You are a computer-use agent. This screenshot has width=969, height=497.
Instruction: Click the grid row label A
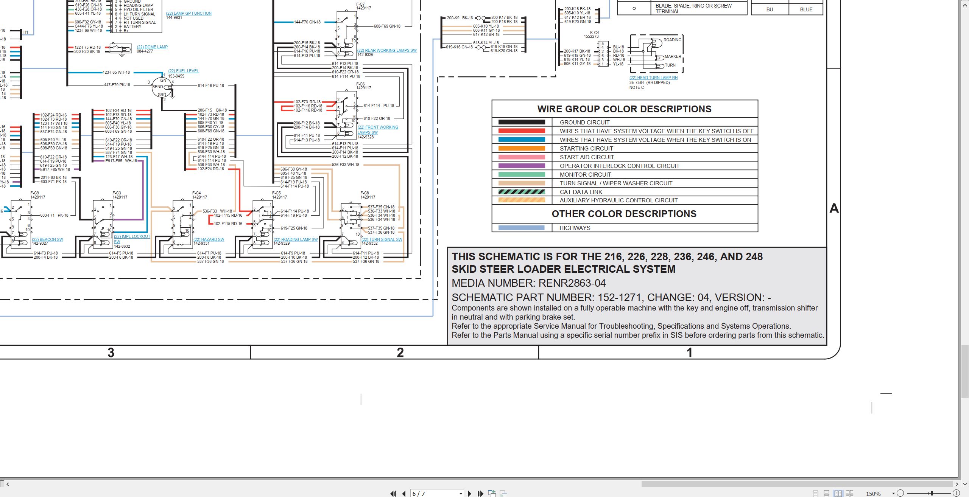[834, 208]
